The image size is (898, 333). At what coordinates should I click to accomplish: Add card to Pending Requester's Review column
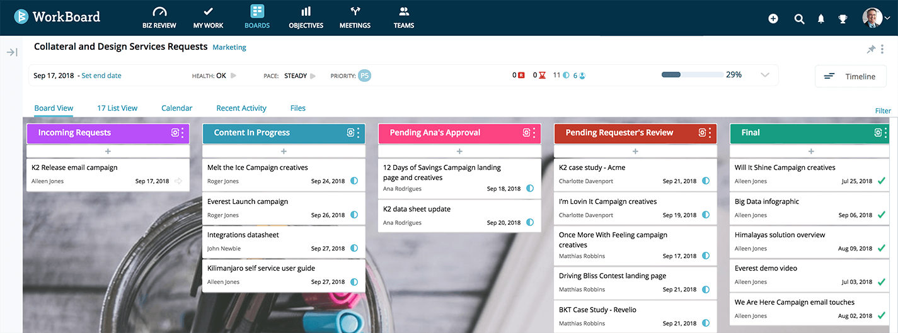click(635, 151)
